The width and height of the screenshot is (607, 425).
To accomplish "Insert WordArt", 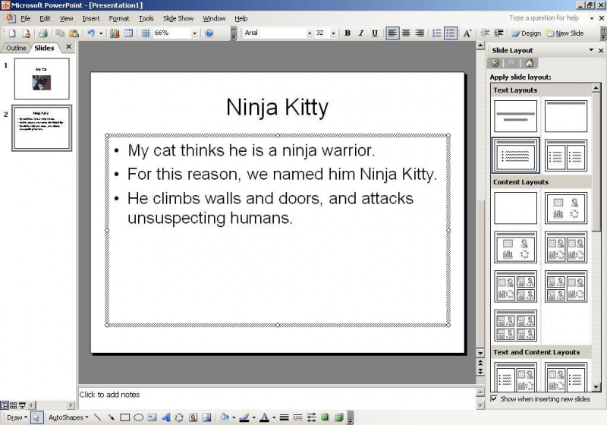I will (165, 417).
